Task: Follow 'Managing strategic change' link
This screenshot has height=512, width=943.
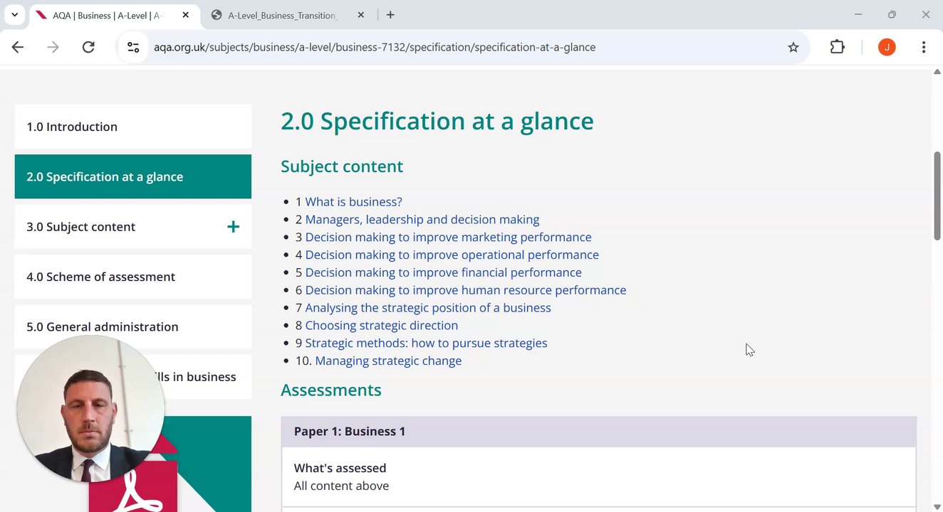Action: [x=388, y=361]
